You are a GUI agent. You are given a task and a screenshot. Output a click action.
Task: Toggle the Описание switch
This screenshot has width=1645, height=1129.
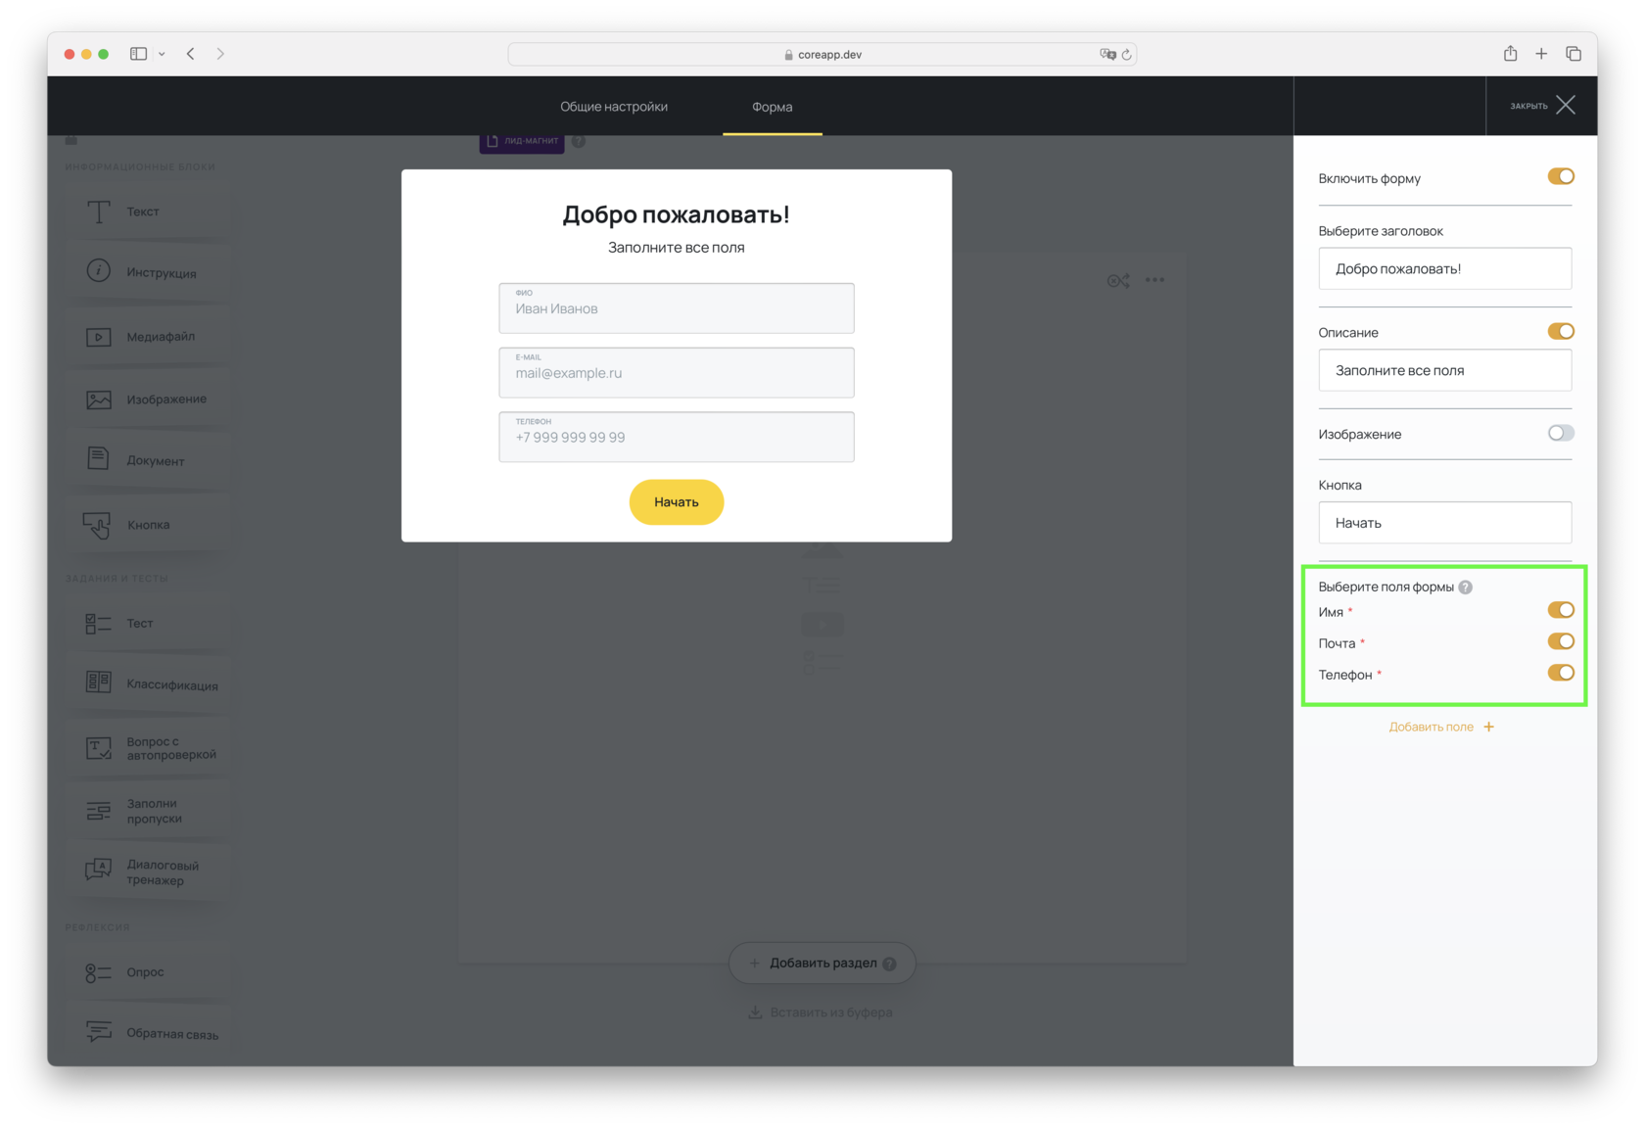pyautogui.click(x=1561, y=331)
